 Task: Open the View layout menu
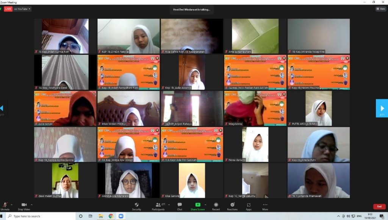pyautogui.click(x=380, y=9)
